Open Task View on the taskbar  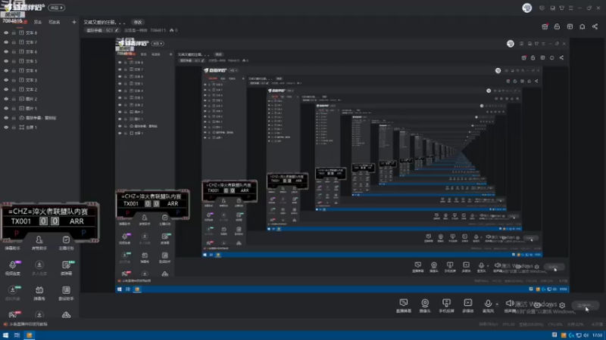[17, 335]
